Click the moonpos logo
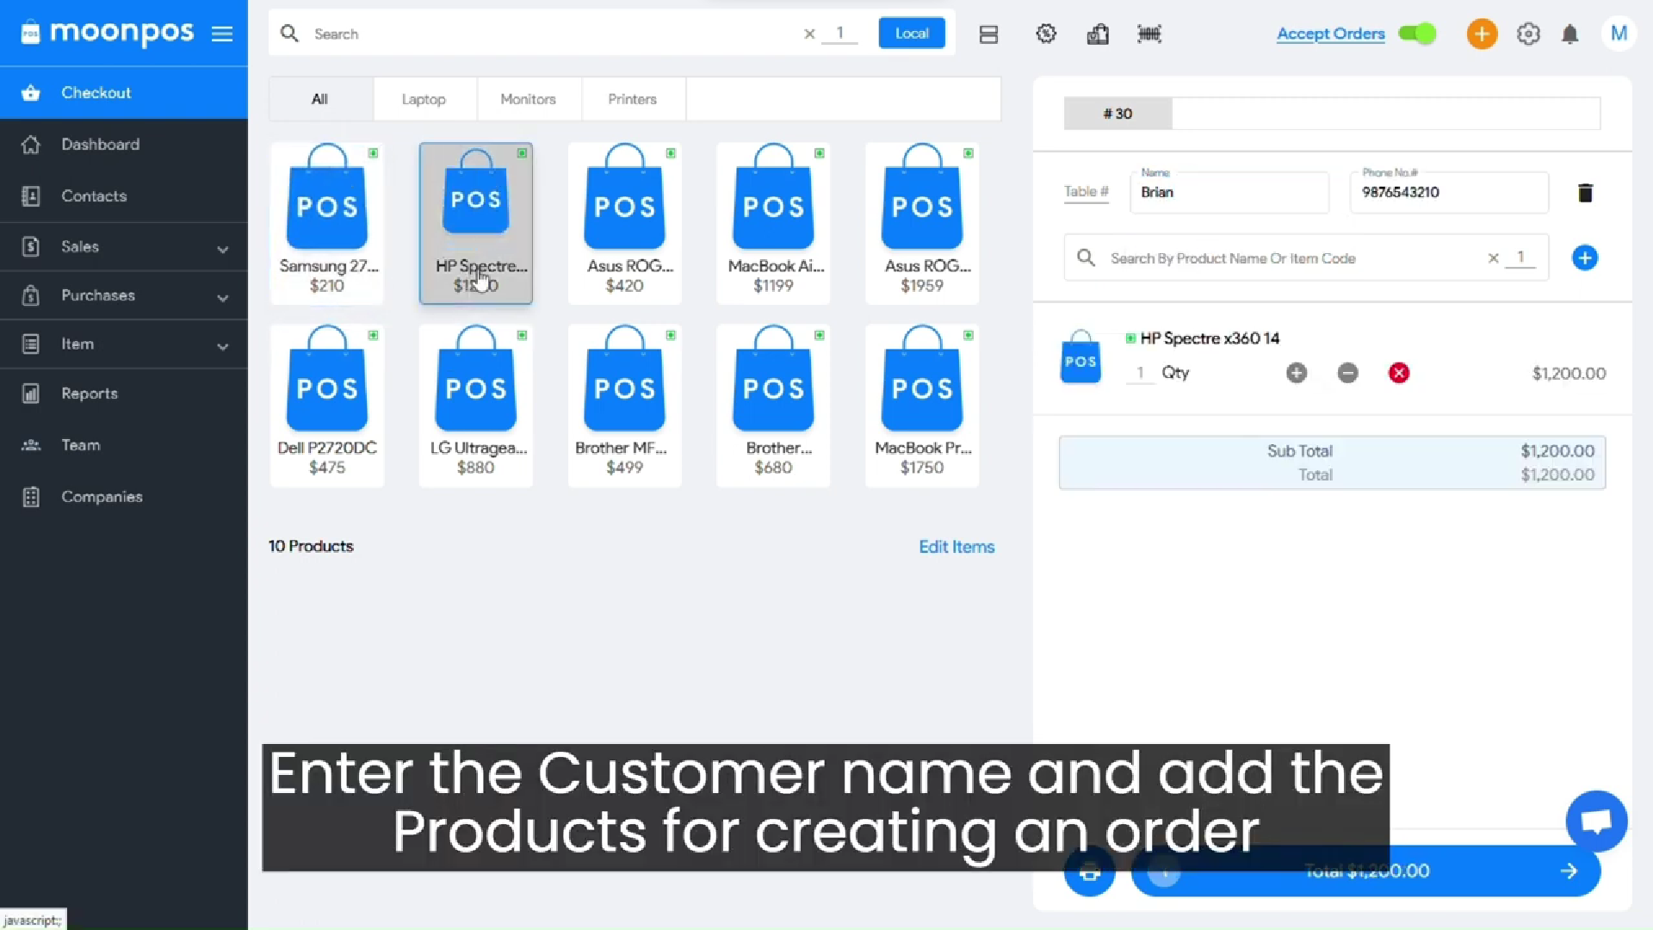 coord(108,34)
